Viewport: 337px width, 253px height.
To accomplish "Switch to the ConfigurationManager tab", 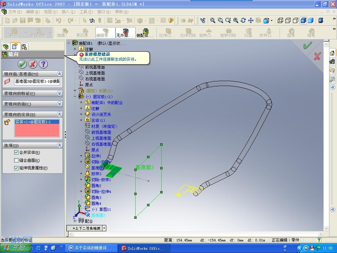I will click(24, 46).
